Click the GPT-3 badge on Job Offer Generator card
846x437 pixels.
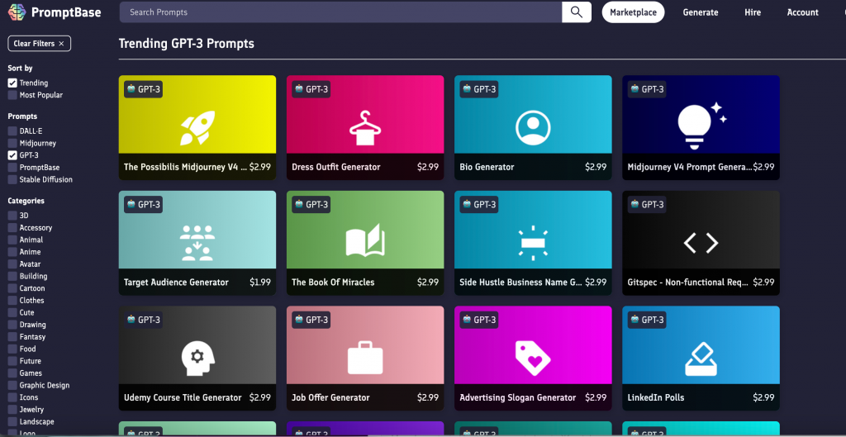click(x=311, y=320)
